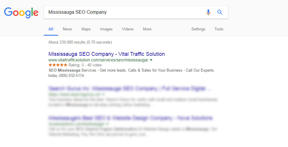
Task: Expand the arrow beside vitaltrafficsolution.com URL
Action: point(151,60)
